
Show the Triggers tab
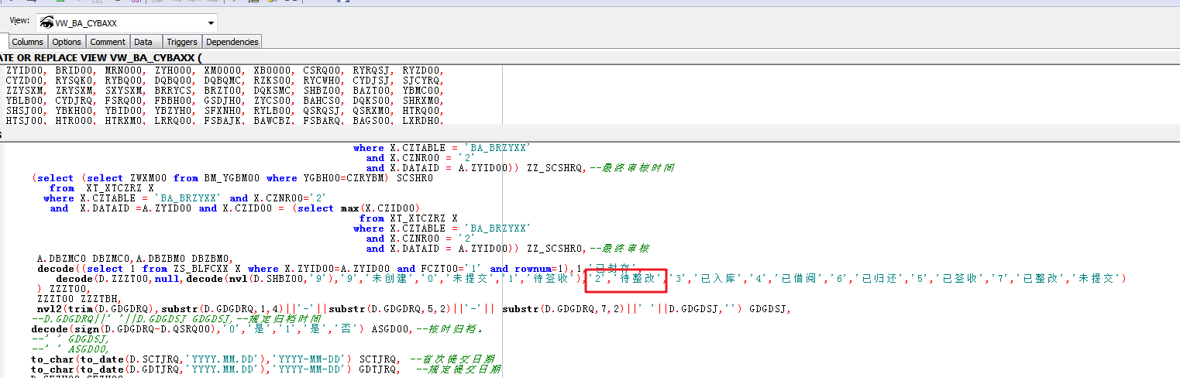tap(182, 42)
